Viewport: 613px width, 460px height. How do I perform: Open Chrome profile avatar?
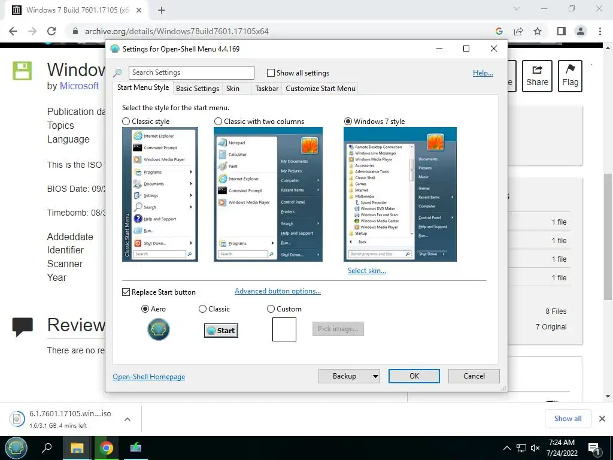tap(581, 31)
